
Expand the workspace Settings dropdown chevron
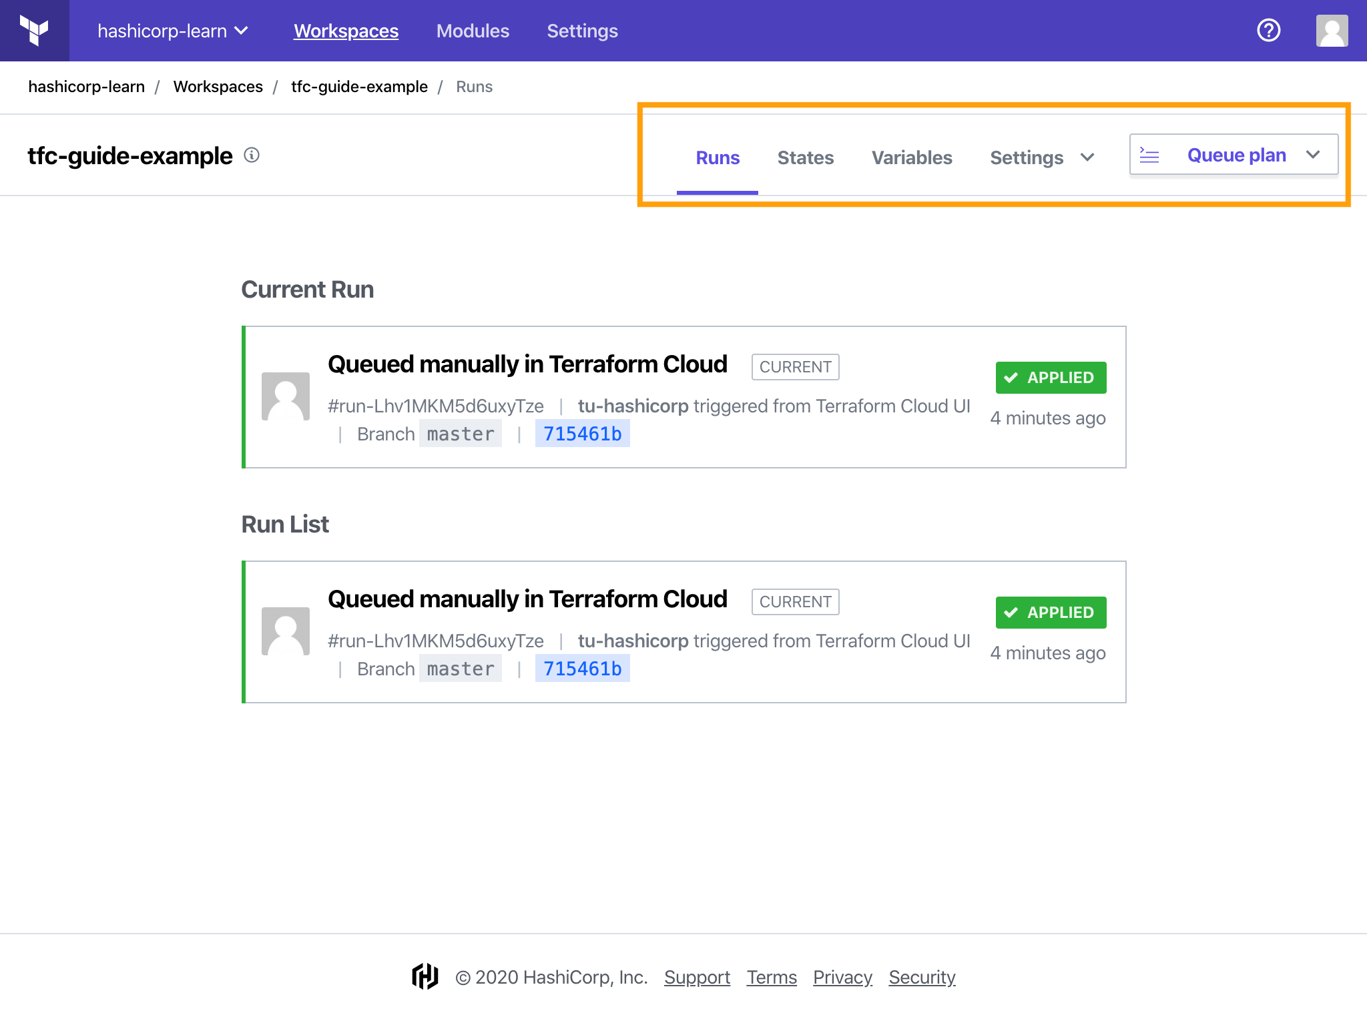pos(1087,157)
